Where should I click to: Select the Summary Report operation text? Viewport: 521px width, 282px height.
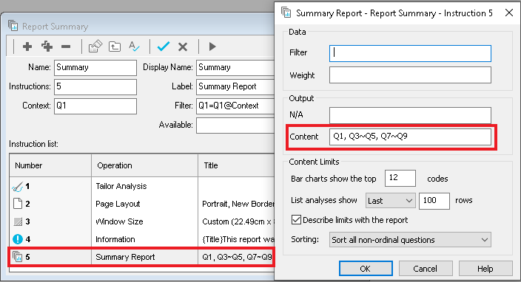point(125,257)
